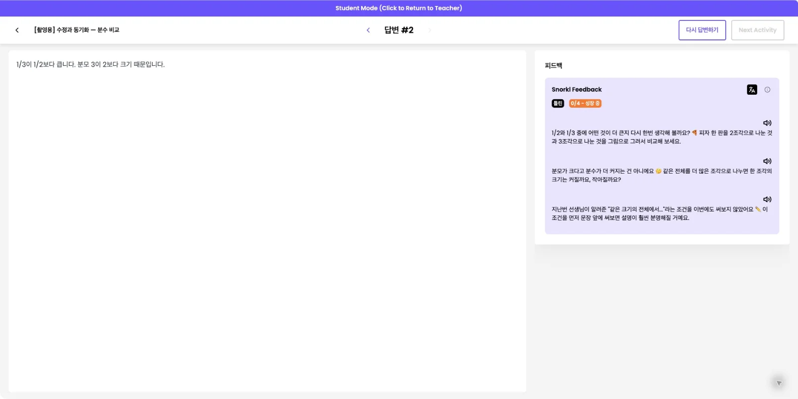Viewport: 798px width, 399px height.
Task: Click the 답변 #2 heading
Action: click(399, 30)
